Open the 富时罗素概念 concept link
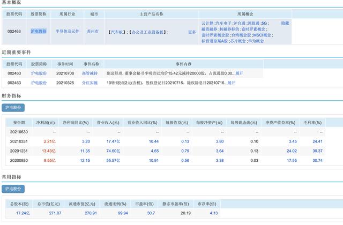The width and height of the screenshot is (343, 225). 253,29
